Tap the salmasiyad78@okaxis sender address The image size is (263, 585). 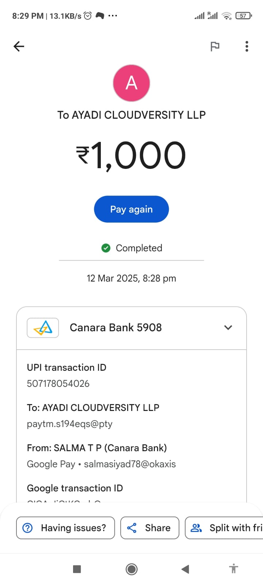(130, 464)
